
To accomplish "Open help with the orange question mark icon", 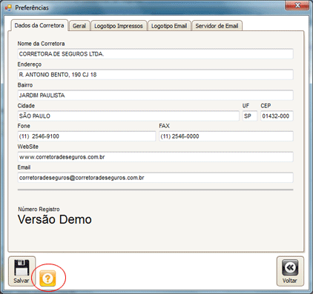I will [x=47, y=278].
